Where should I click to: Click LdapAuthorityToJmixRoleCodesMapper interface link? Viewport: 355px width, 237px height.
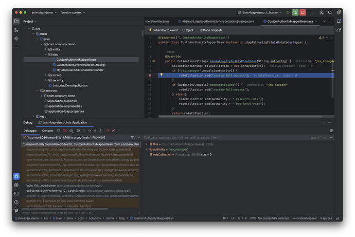[274, 42]
